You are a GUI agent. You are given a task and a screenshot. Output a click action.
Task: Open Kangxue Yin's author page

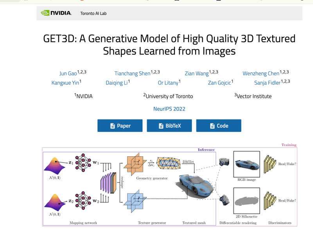point(65,83)
